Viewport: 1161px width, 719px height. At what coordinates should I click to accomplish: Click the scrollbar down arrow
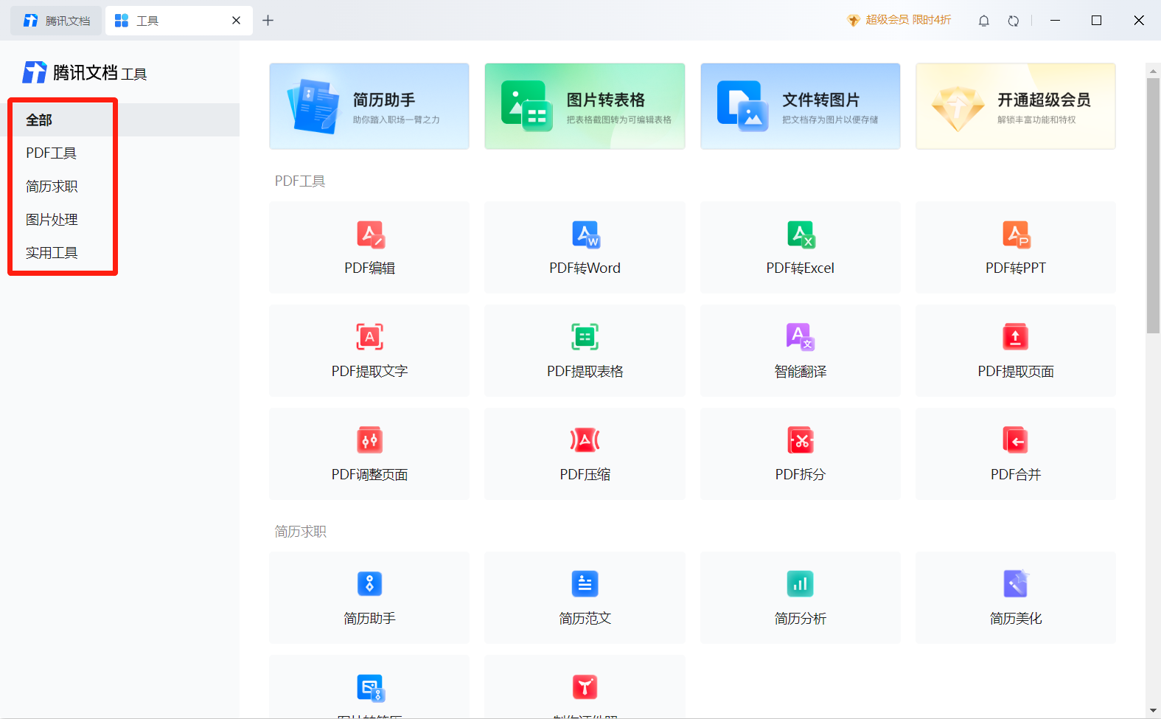click(1154, 711)
